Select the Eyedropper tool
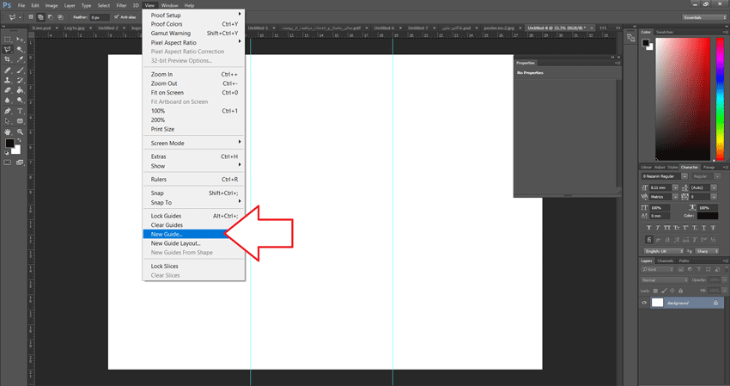The width and height of the screenshot is (730, 386). click(x=20, y=59)
